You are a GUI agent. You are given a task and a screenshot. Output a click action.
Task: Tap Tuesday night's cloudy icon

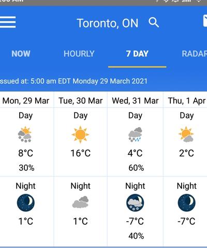tap(80, 202)
